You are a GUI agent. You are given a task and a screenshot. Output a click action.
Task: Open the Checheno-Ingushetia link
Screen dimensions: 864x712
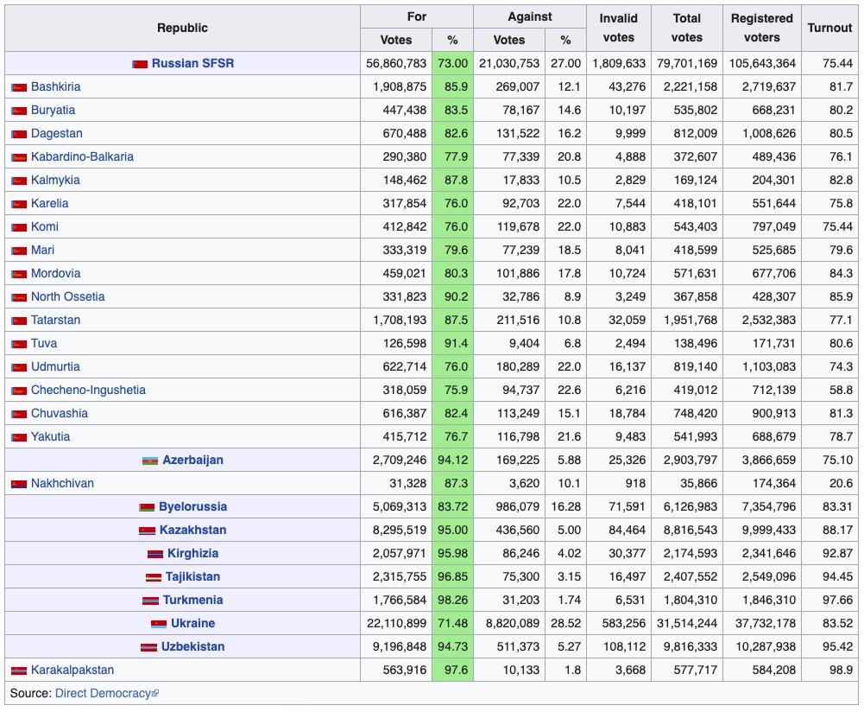pos(88,390)
